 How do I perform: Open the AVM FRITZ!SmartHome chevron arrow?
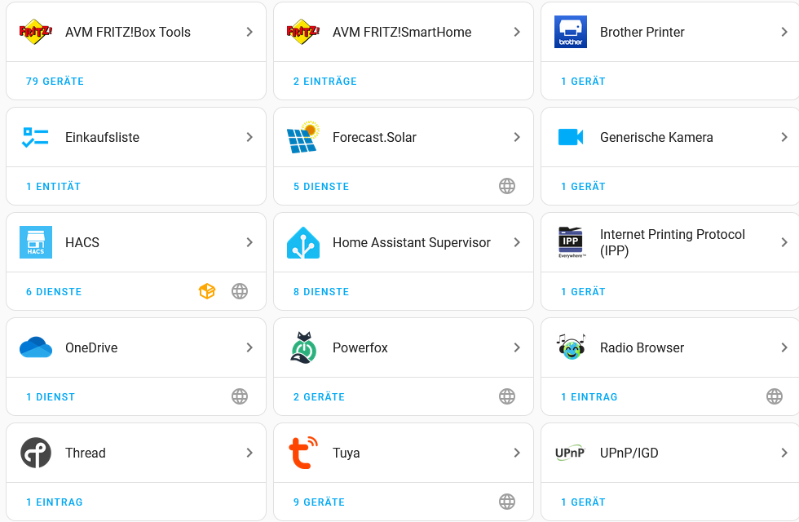[x=517, y=32]
